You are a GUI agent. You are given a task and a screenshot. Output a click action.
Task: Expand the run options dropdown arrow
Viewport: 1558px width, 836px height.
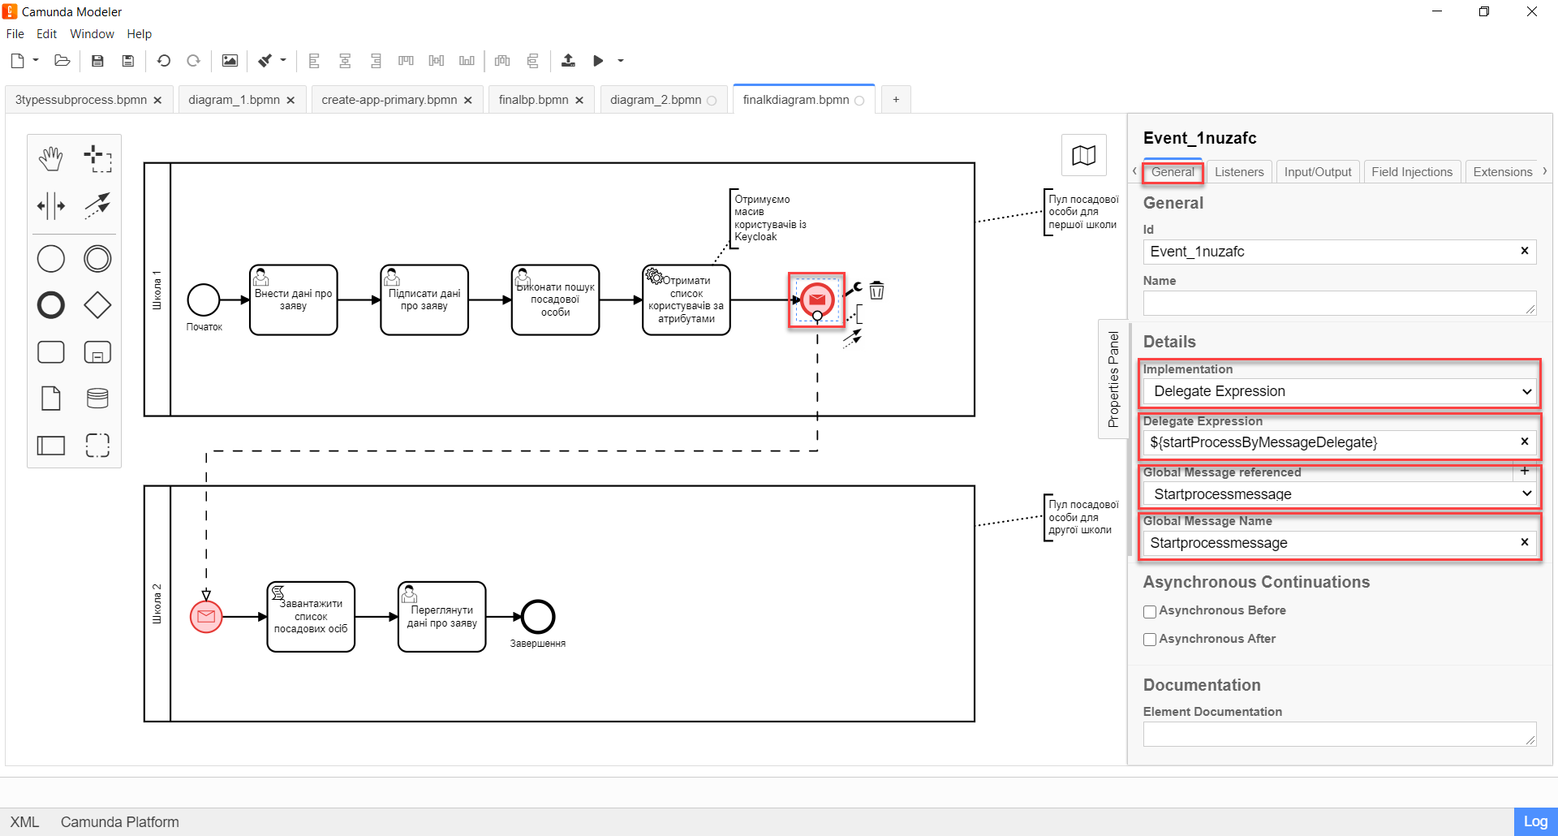click(x=621, y=61)
